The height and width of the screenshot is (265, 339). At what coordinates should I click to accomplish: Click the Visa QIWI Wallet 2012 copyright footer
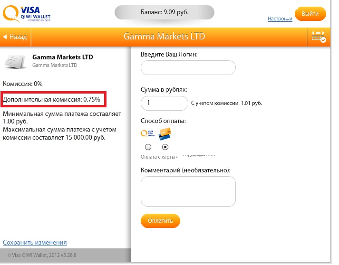point(42,256)
